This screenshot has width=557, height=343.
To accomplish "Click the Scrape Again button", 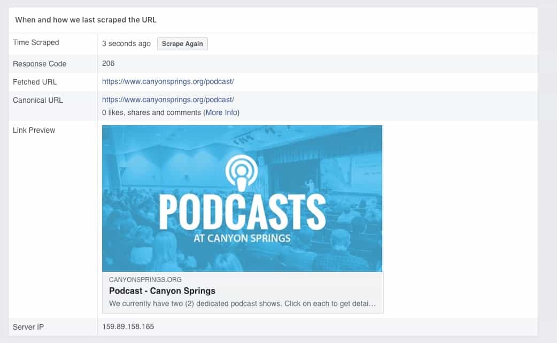I will point(182,44).
